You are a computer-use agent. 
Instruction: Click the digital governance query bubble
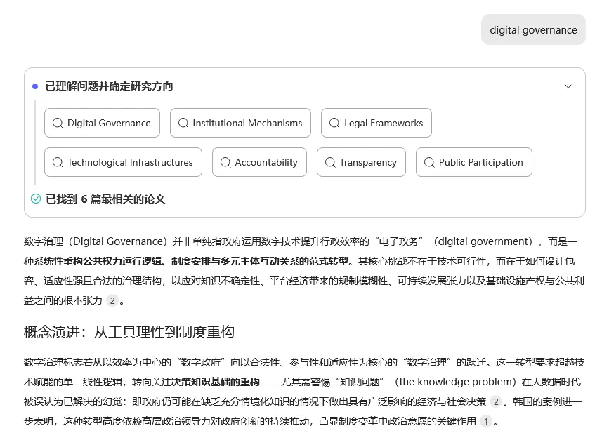click(533, 30)
